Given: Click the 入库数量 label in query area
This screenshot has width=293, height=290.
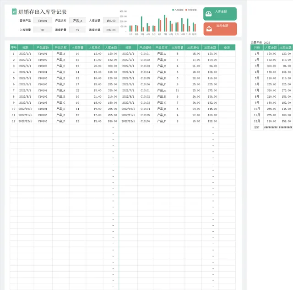Looking at the screenshot, I should tap(25, 30).
